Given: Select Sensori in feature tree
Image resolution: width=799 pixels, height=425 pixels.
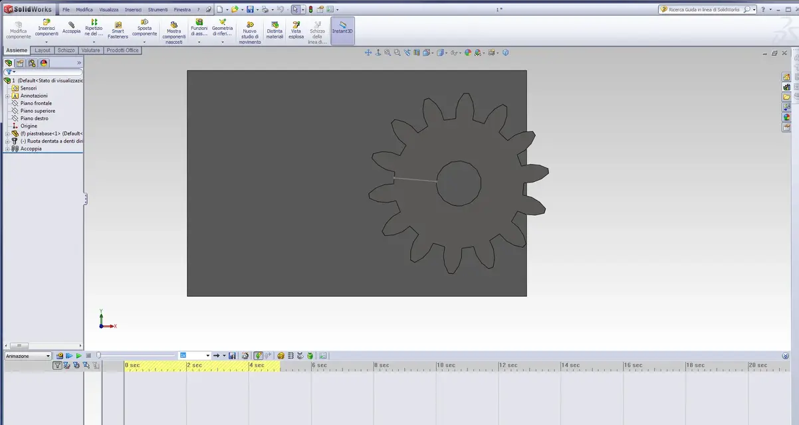Looking at the screenshot, I should point(29,88).
